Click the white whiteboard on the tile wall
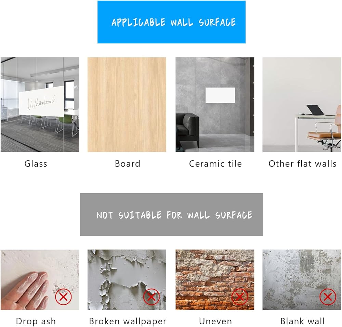Screen dimensions: 342x327 (x=220, y=95)
